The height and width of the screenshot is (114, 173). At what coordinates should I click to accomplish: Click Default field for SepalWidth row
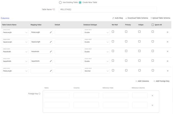click(x=68, y=61)
